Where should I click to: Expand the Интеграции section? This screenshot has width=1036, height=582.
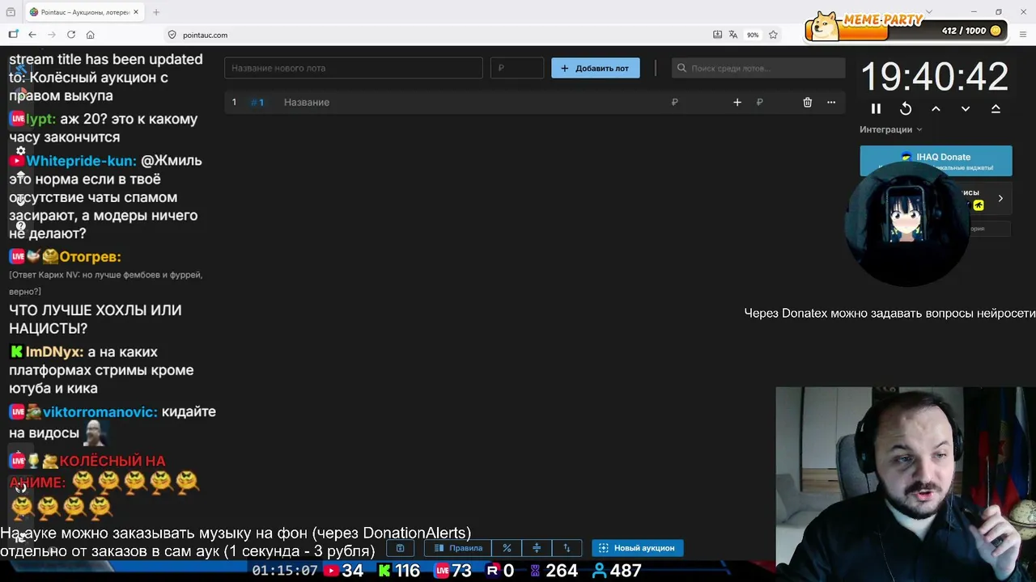[891, 129]
